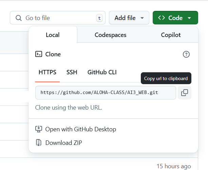Image resolution: width=208 pixels, height=170 pixels.
Task: Select the HTTPS clone option
Action: click(48, 72)
